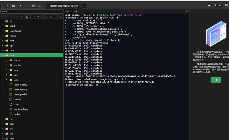The image size is (229, 140).
Task: Collapse the root folder in tree
Action: tap(2, 55)
